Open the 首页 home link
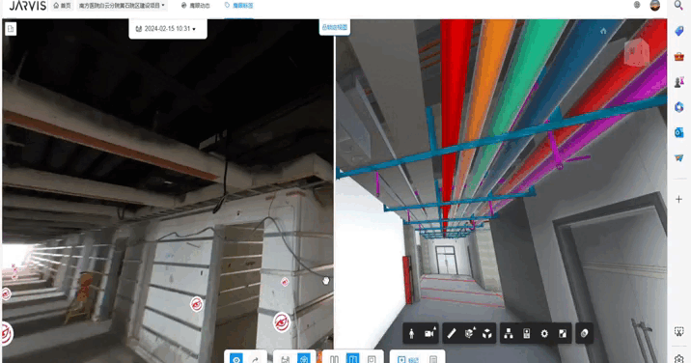 point(62,6)
